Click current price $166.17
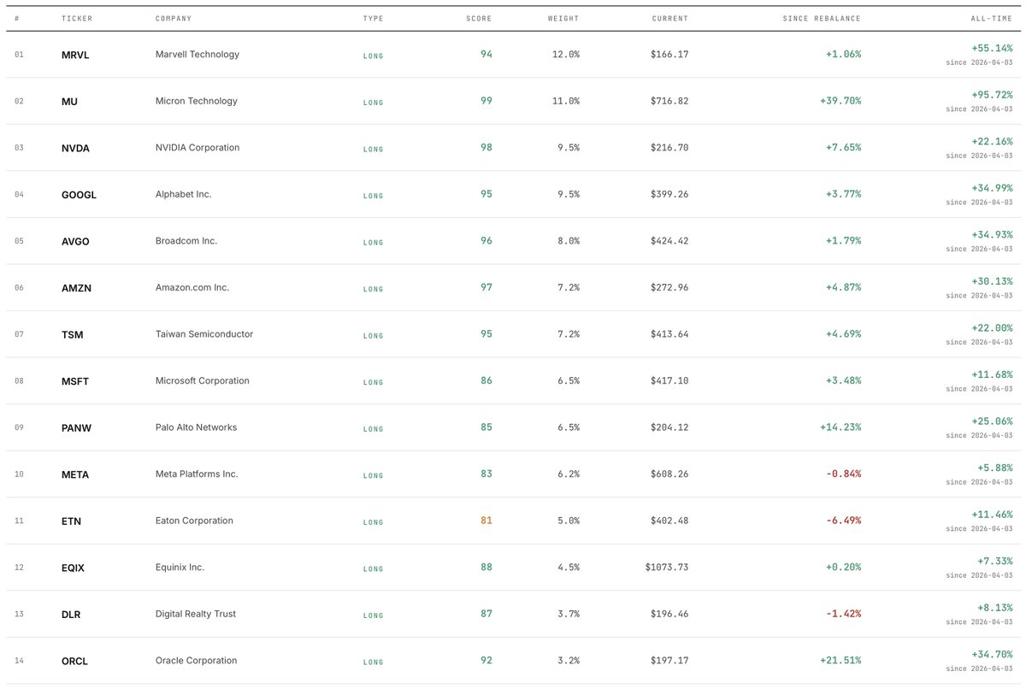This screenshot has width=1026, height=689. (x=669, y=54)
